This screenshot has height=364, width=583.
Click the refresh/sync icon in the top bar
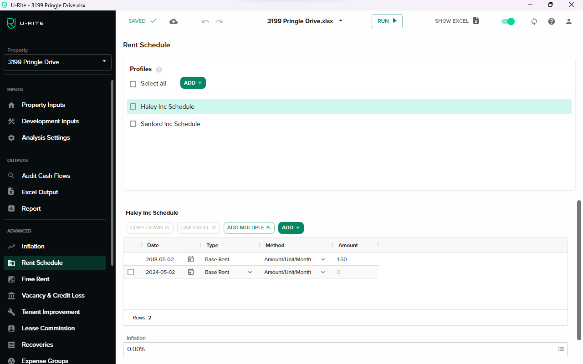(534, 21)
